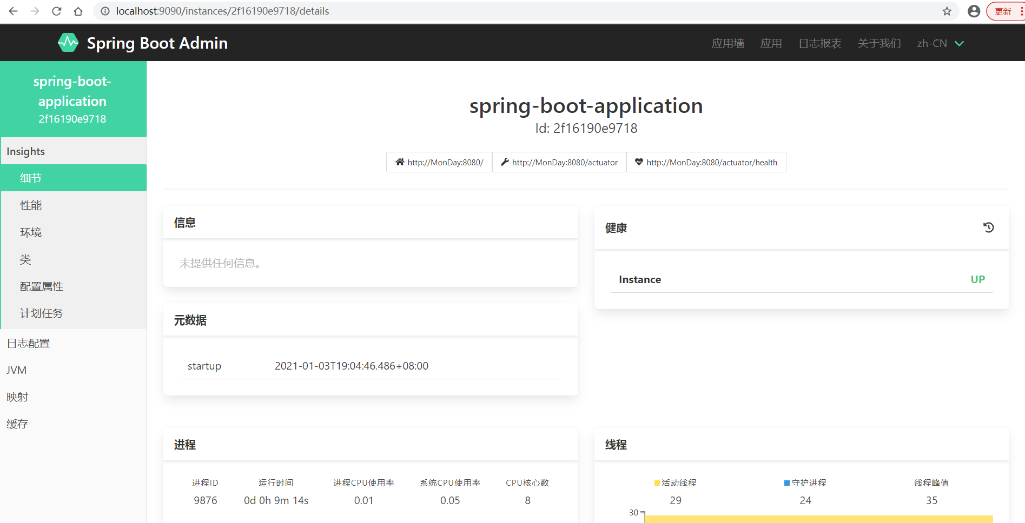Open the browser user profile icon

pos(974,11)
